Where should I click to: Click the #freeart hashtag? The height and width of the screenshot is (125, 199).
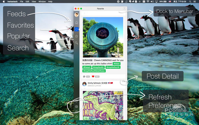click(x=87, y=67)
